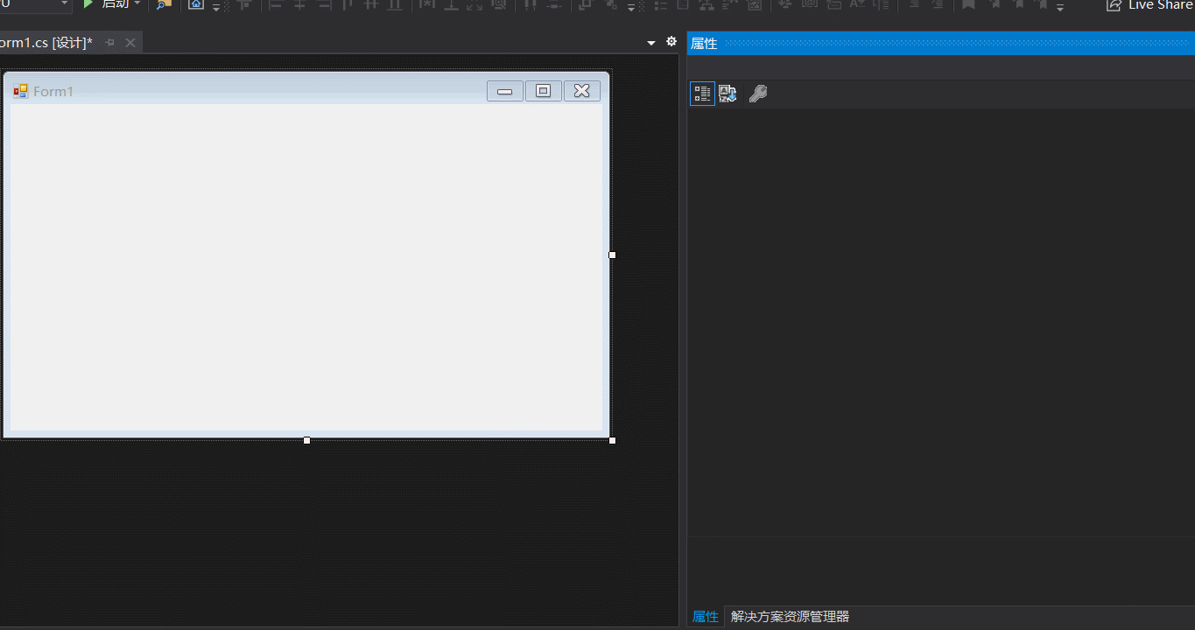Click the blue house toolbar icon
The image size is (1195, 630).
[196, 4]
